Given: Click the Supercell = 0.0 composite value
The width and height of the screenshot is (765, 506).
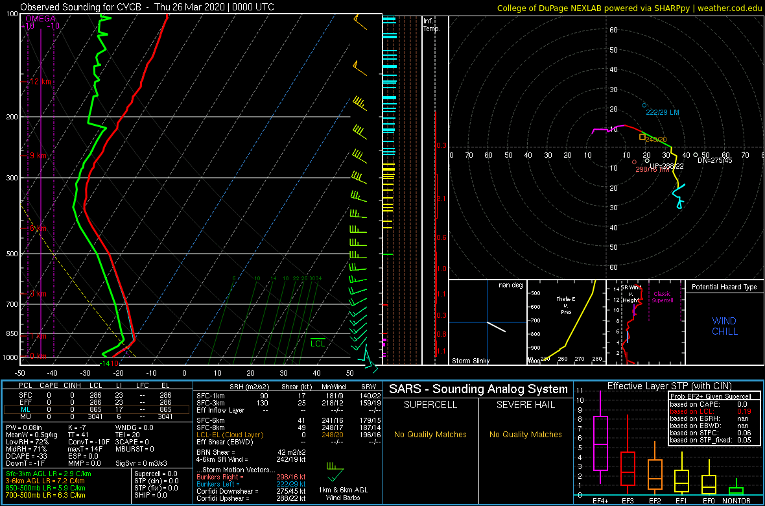Looking at the screenshot, I should [x=156, y=474].
